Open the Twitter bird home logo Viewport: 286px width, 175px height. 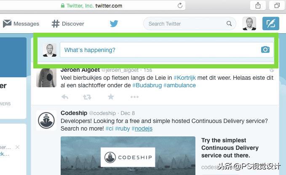point(114,24)
